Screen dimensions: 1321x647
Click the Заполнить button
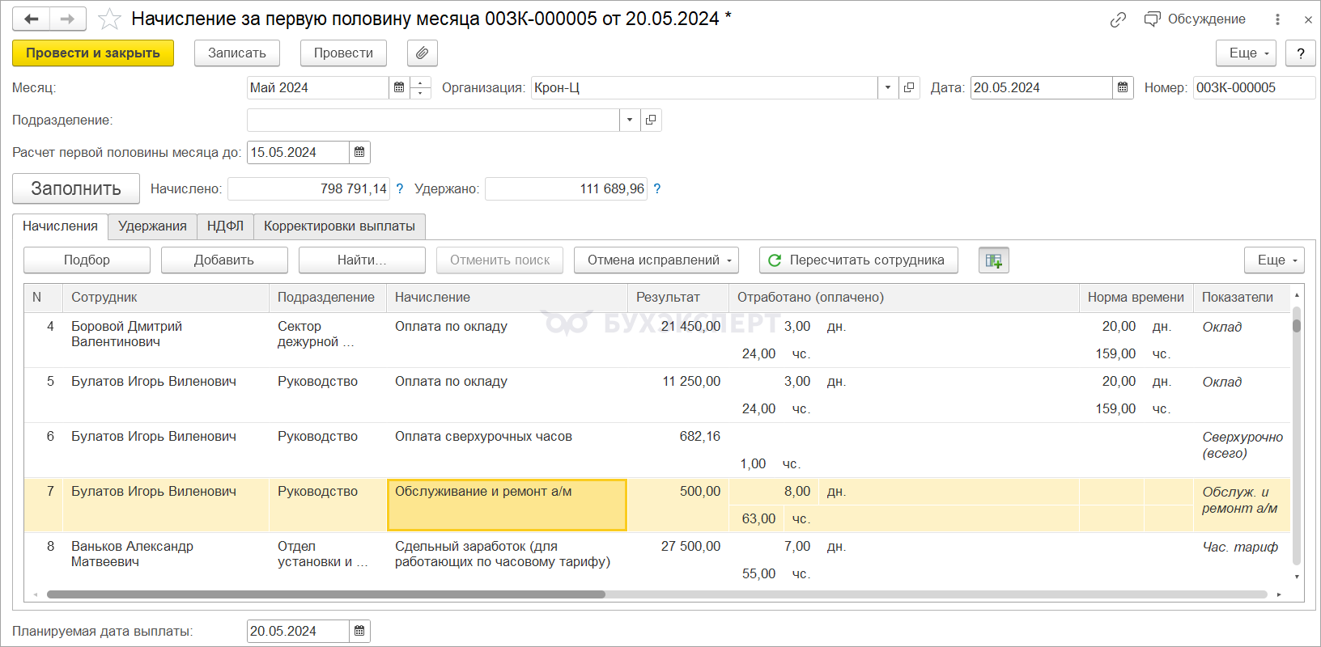click(76, 189)
